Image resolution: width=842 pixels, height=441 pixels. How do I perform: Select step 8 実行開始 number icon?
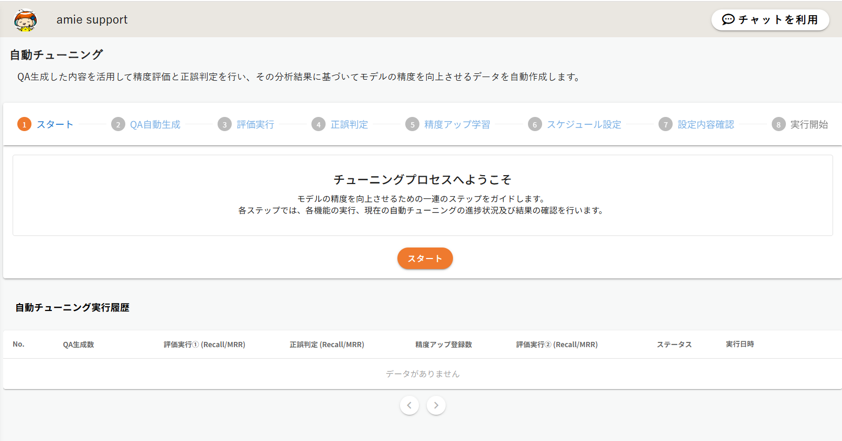(x=778, y=124)
